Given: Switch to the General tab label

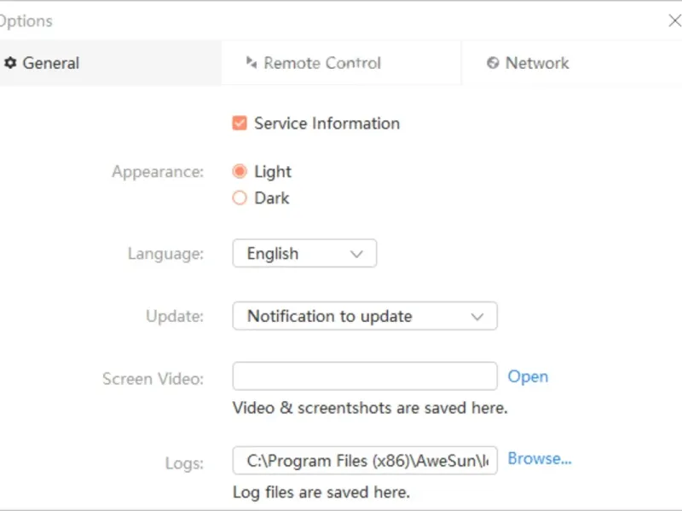Looking at the screenshot, I should tap(51, 63).
